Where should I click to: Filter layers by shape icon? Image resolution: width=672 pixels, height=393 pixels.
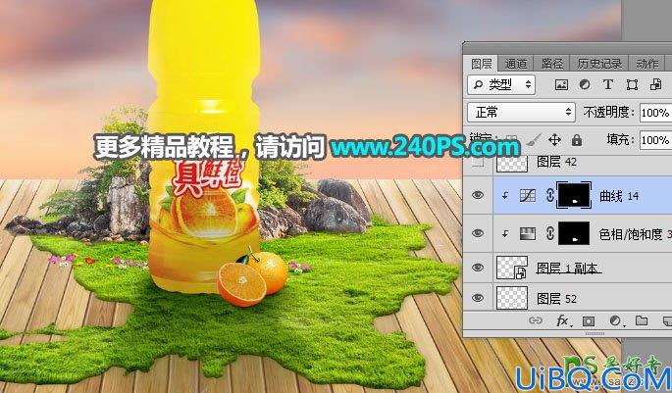pos(632,84)
